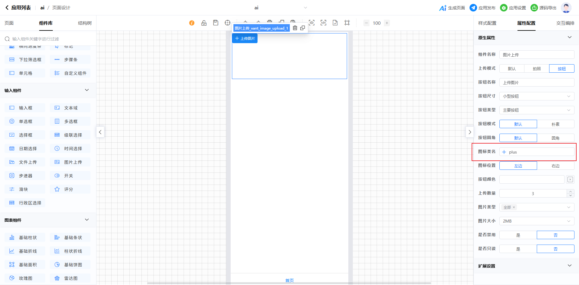Delete the selected image upload component
The width and height of the screenshot is (579, 285).
coord(295,28)
